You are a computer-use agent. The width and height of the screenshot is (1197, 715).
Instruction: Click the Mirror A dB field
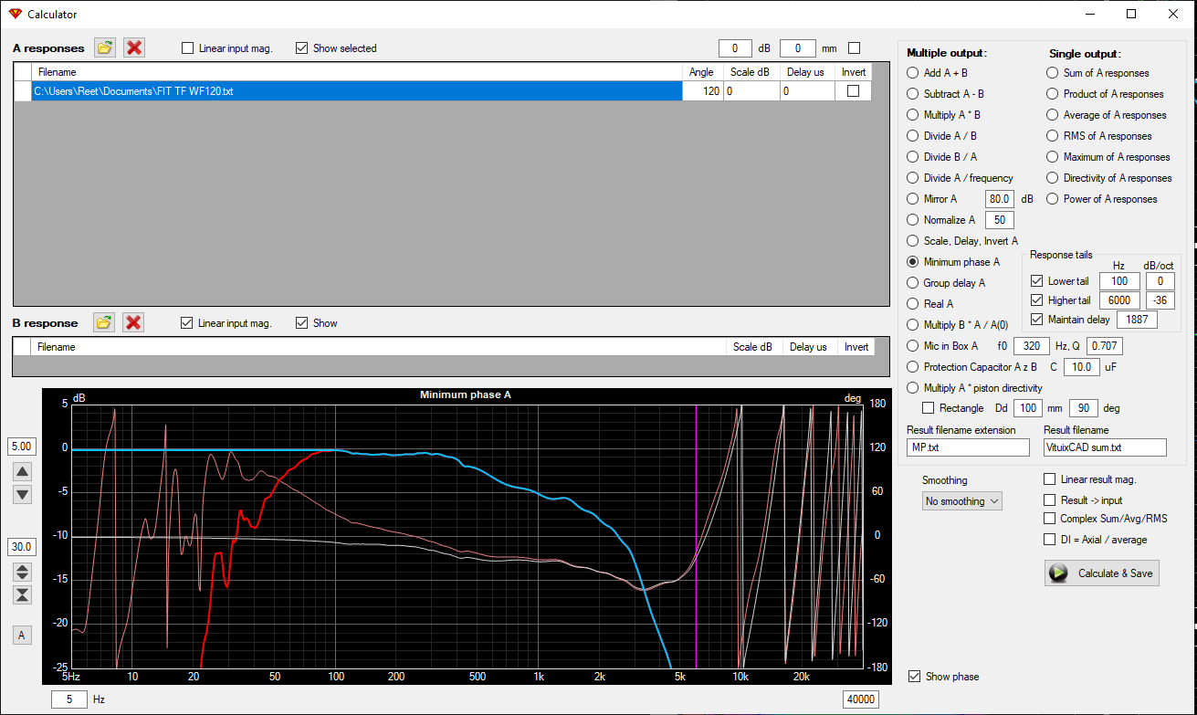point(1000,199)
